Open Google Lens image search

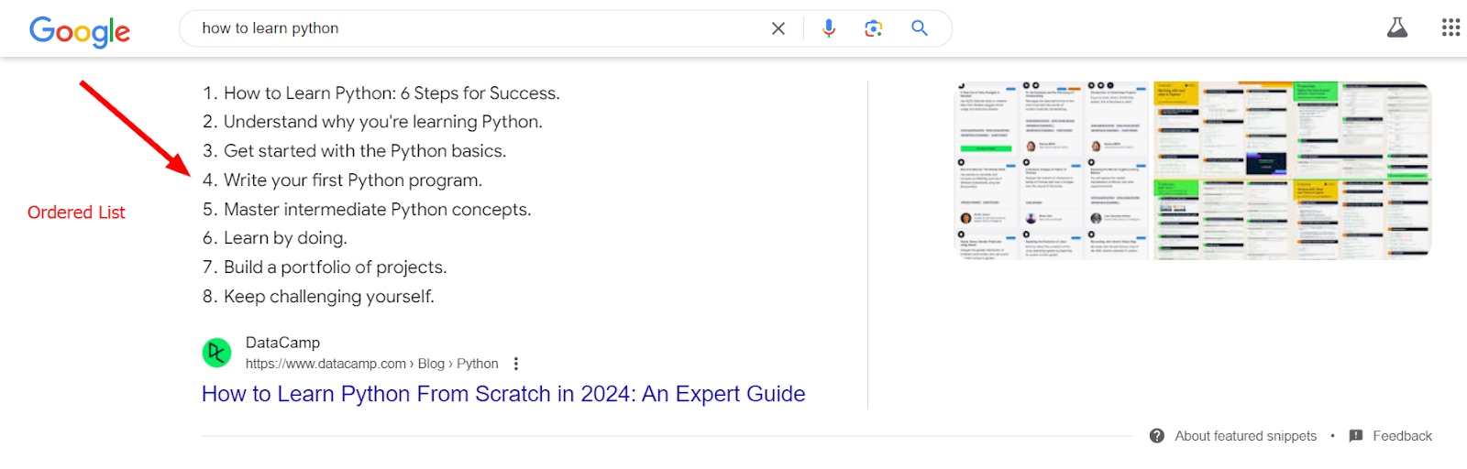[874, 28]
